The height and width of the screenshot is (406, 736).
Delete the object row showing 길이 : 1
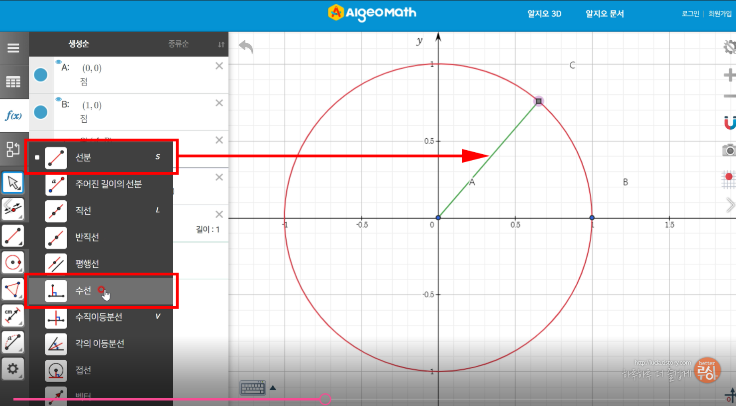click(219, 214)
